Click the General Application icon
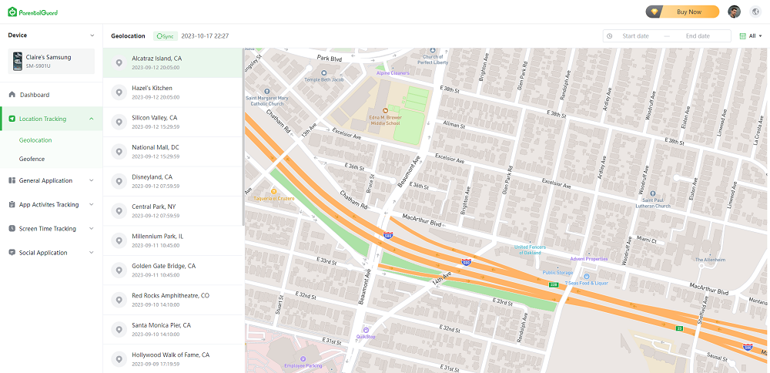The image size is (770, 373). (x=12, y=180)
